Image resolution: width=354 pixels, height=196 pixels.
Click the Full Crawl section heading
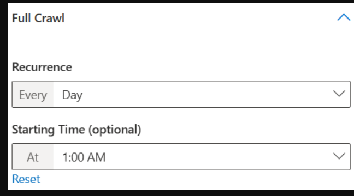[x=38, y=18]
